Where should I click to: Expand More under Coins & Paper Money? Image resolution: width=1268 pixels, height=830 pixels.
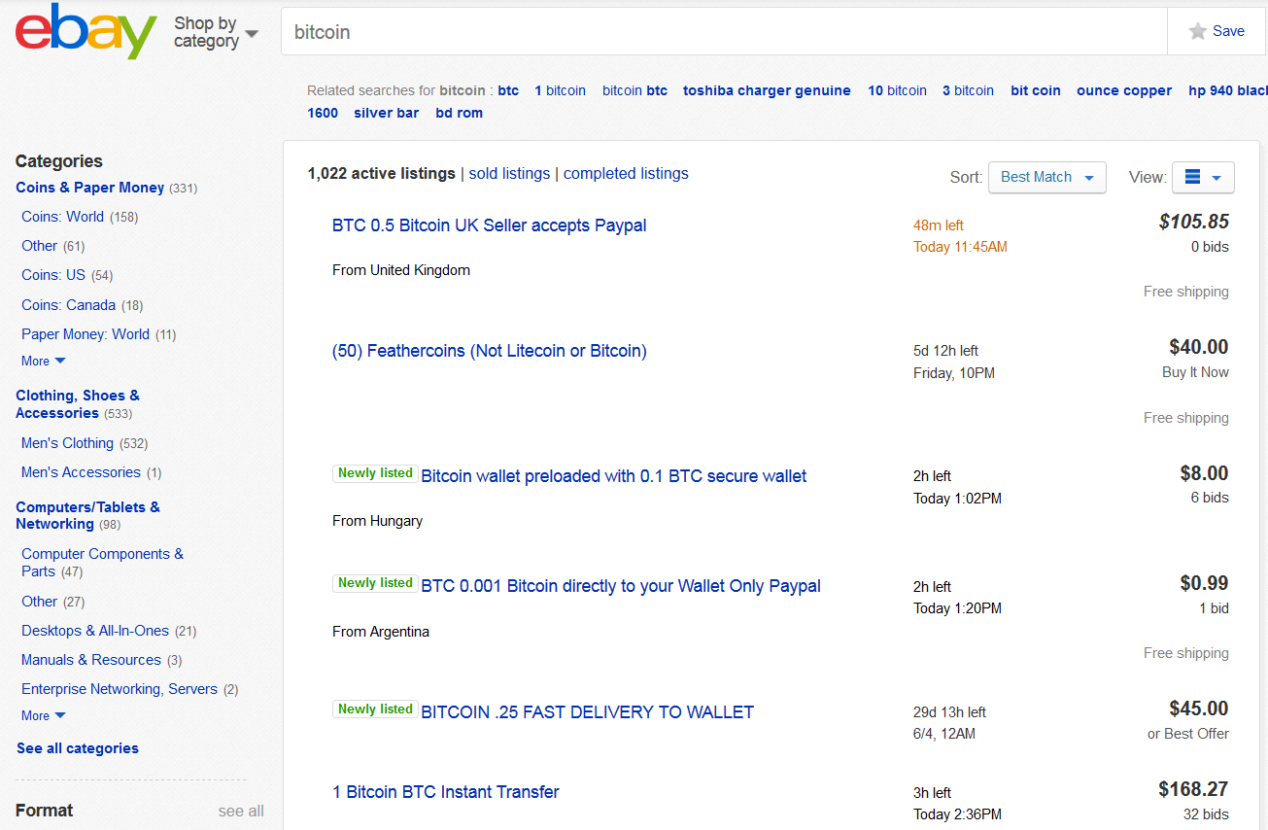point(44,361)
